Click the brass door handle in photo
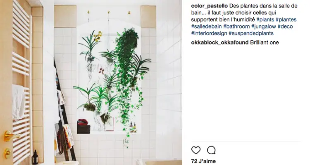Screen dimensions: 310x165 (11, 136)
